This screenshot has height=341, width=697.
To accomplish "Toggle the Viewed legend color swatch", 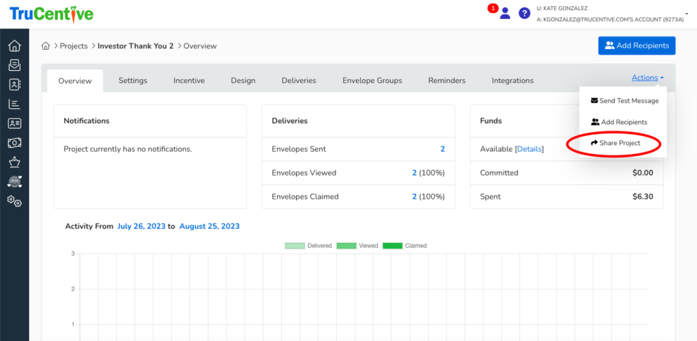I will tap(346, 246).
